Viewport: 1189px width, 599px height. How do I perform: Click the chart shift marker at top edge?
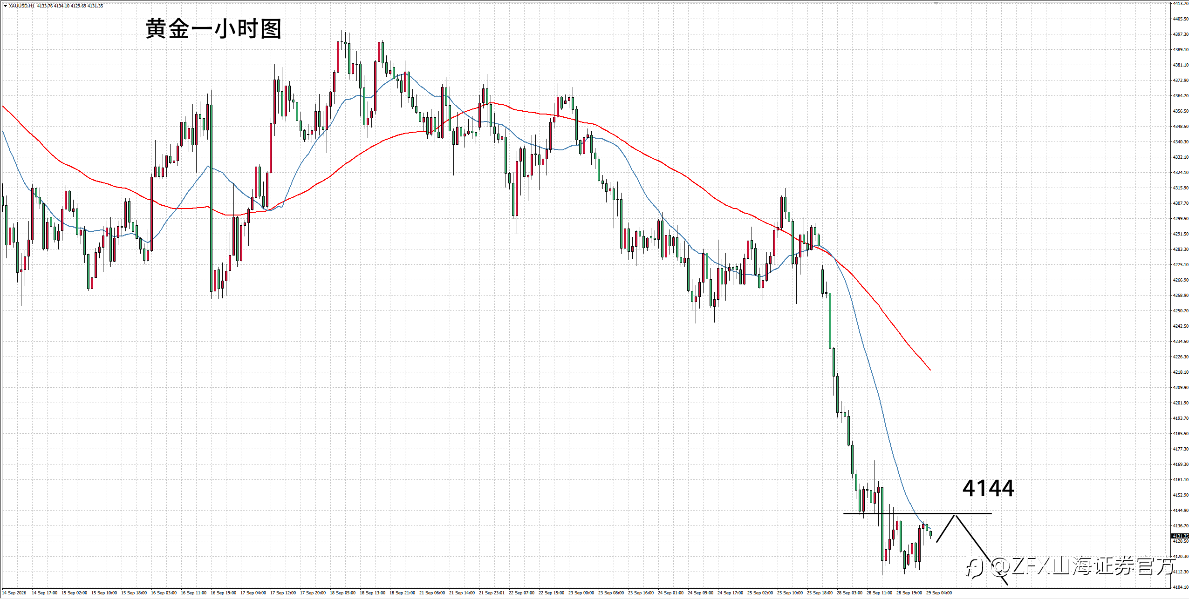click(936, 3)
